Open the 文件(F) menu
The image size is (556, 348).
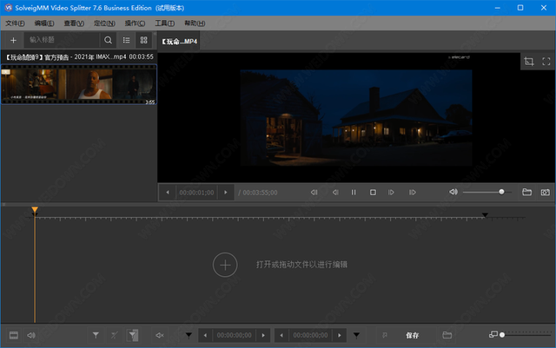pos(15,23)
